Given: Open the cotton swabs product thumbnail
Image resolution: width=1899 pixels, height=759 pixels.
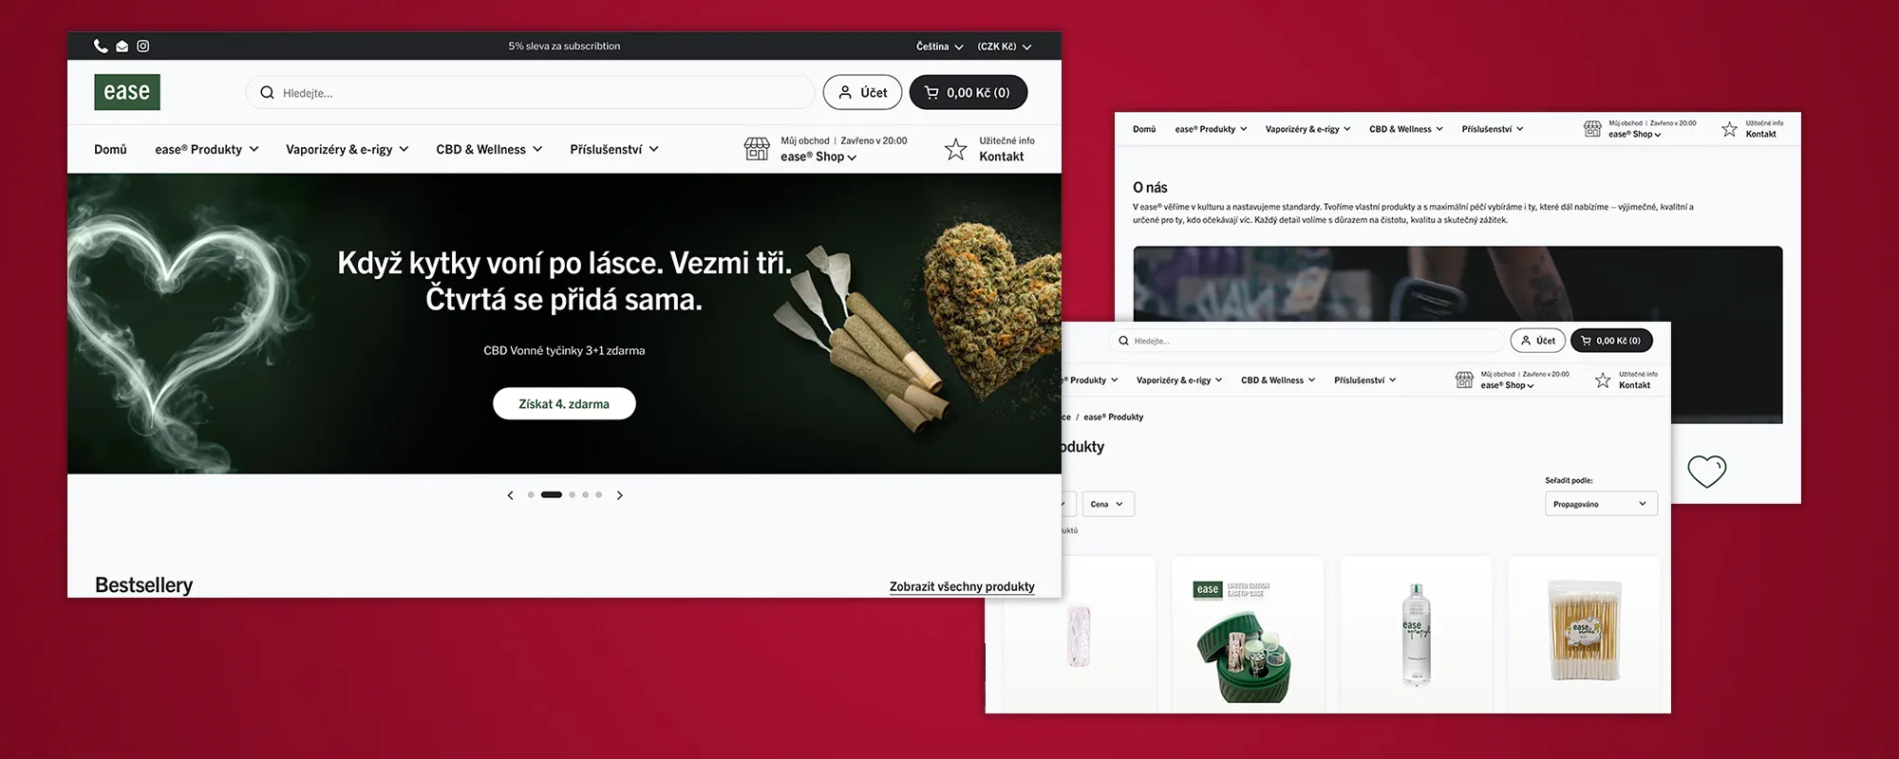Looking at the screenshot, I should pos(1584,636).
